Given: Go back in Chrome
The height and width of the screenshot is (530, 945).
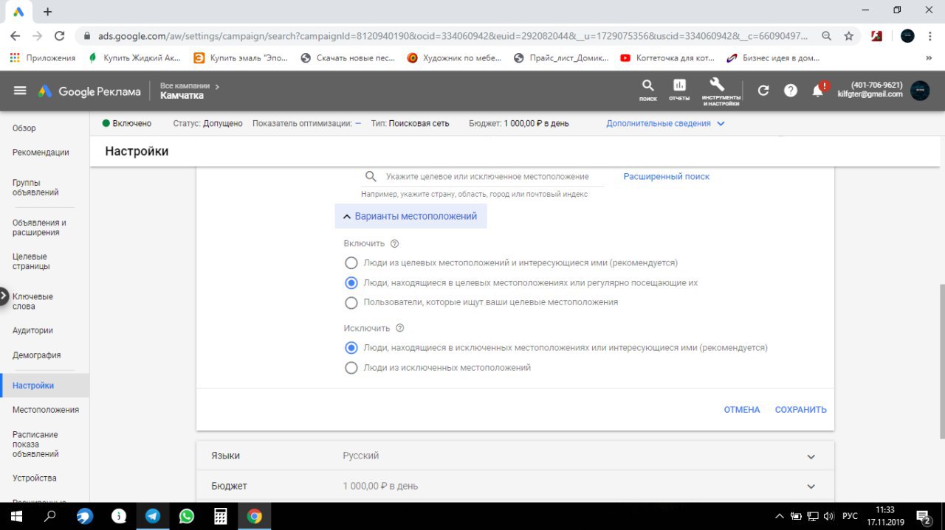Looking at the screenshot, I should pyautogui.click(x=16, y=35).
